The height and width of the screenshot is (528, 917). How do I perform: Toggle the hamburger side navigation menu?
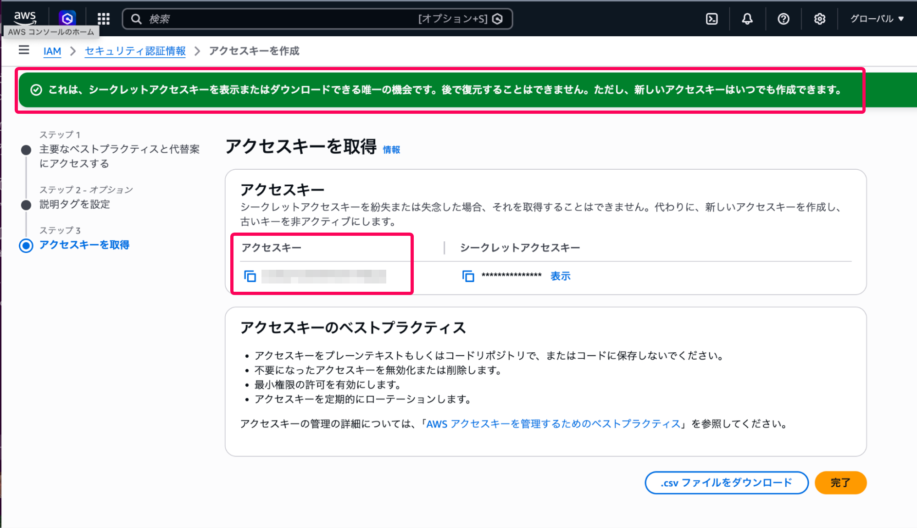pyautogui.click(x=24, y=50)
